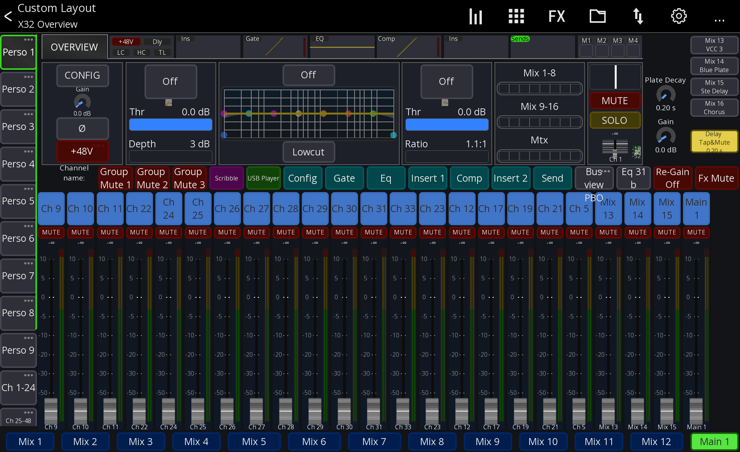
Task: Open the settings gear icon
Action: (679, 16)
